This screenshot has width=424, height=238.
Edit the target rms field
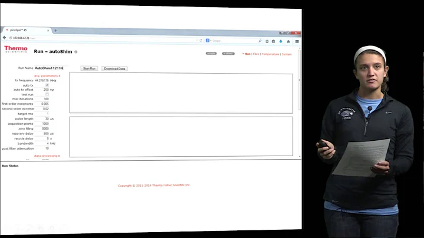click(42, 114)
